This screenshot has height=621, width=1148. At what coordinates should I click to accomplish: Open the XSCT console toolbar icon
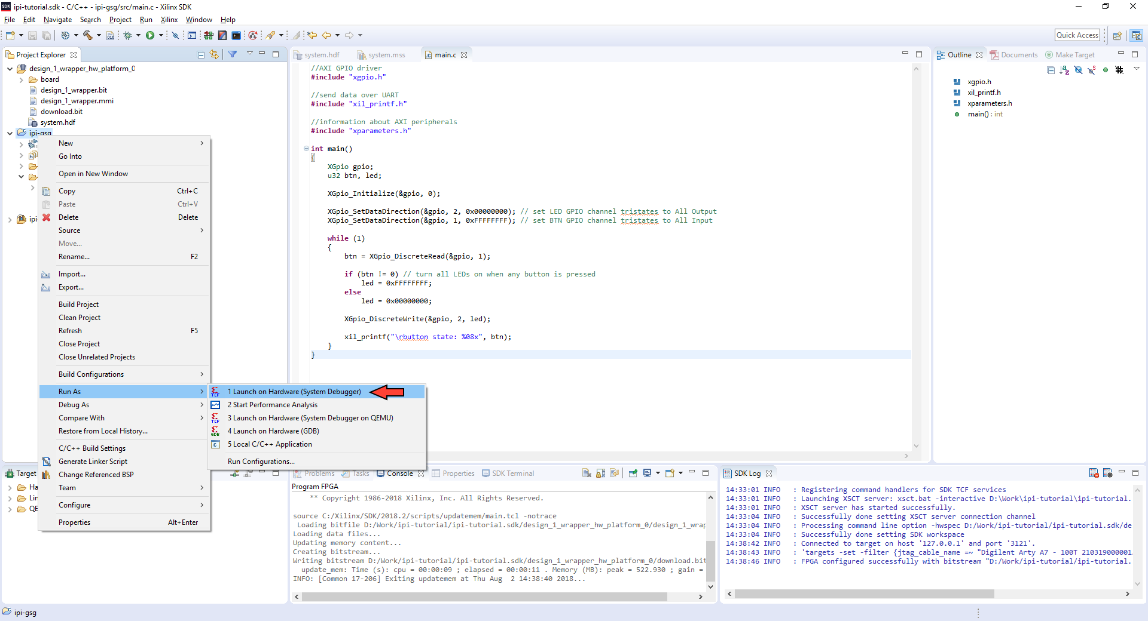click(237, 35)
